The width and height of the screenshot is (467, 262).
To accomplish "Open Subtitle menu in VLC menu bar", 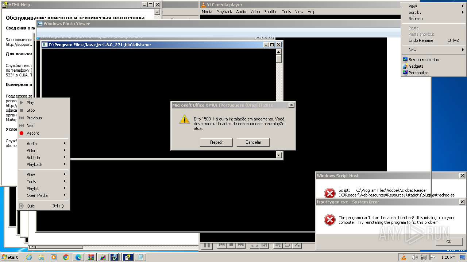I will (271, 12).
